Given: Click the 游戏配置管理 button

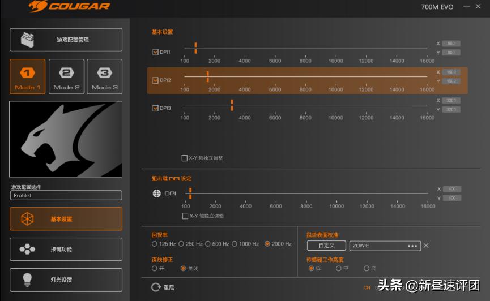Looking at the screenshot, I should (x=66, y=40).
